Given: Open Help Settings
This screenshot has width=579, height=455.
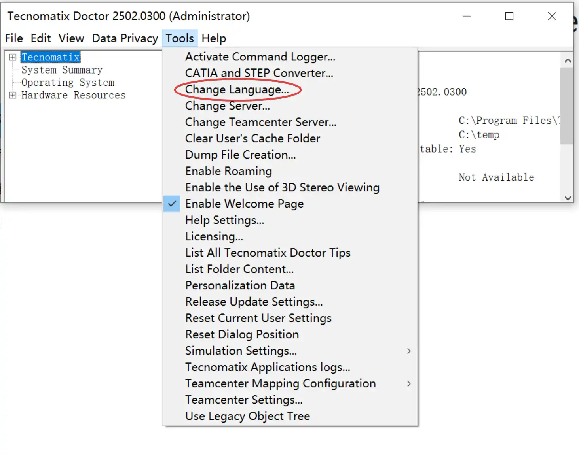Looking at the screenshot, I should [290, 220].
